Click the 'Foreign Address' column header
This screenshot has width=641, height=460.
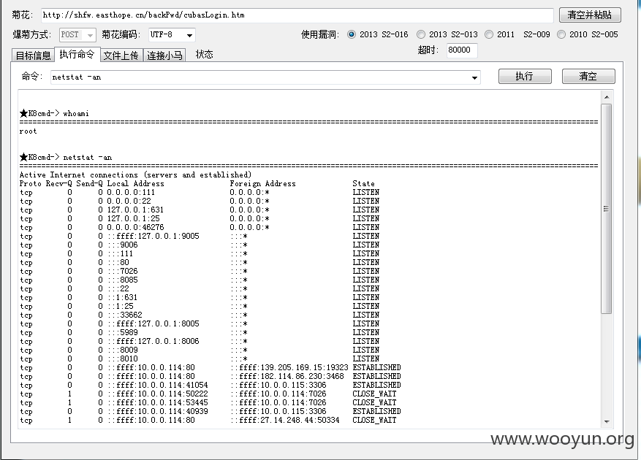click(262, 184)
